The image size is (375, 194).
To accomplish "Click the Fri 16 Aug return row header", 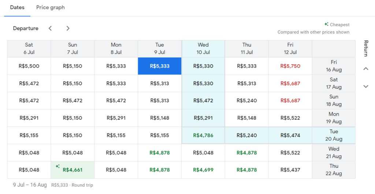I will [x=334, y=66].
